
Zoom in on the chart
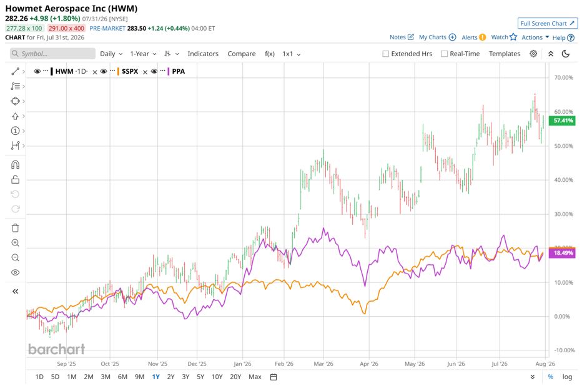(x=16, y=243)
